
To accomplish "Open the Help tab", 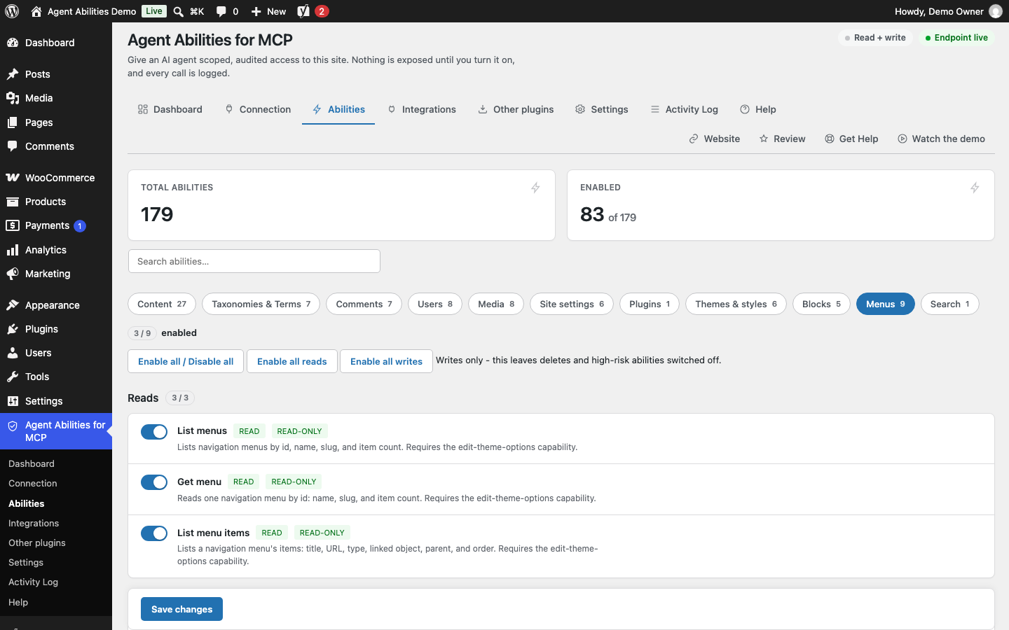I will 758,109.
